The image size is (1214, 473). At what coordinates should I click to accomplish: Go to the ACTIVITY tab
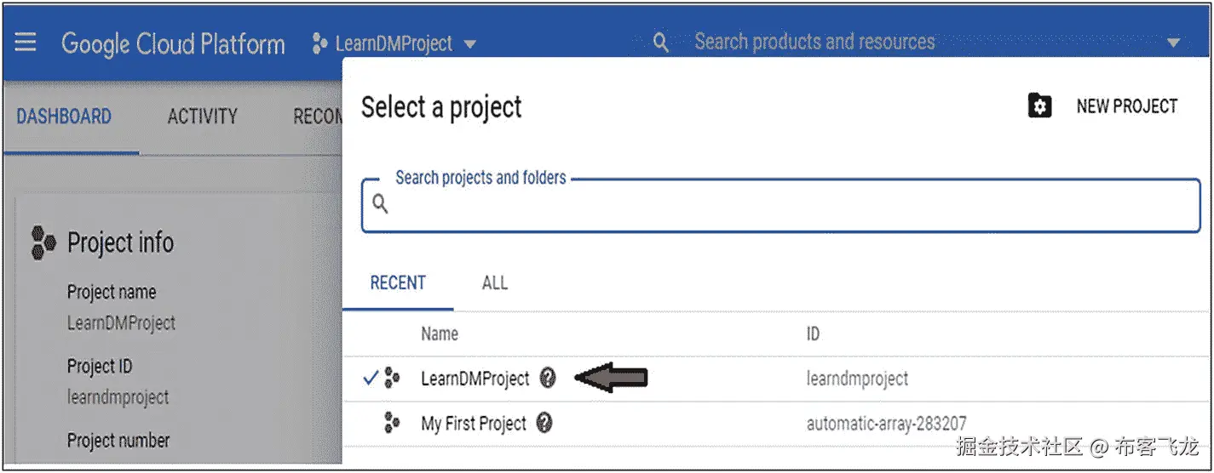click(202, 117)
